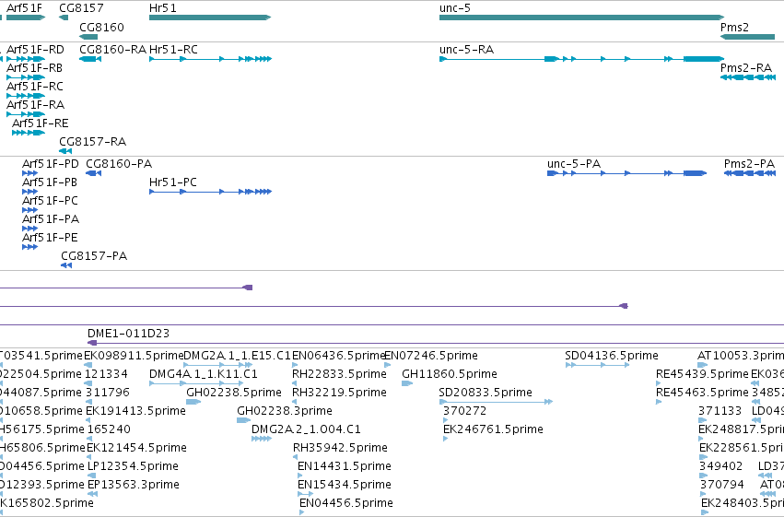The image size is (784, 517).
Task: Open cDNA DMG4A1_1.K11.C1
Action: (x=203, y=374)
